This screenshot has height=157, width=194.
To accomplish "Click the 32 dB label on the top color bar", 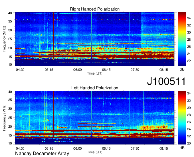I will pyautogui.click(x=189, y=25).
